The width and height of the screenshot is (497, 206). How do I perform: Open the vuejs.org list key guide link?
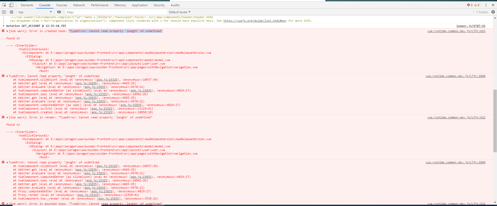[x=255, y=21]
